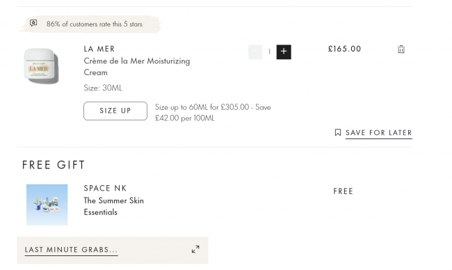Click the 86% of customers rating banner

pos(90,24)
